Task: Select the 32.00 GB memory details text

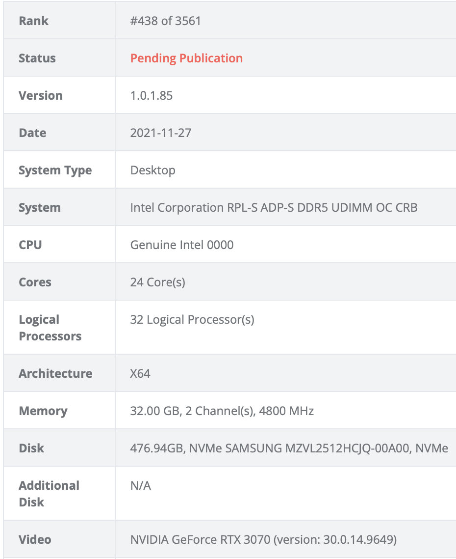Action: [222, 411]
